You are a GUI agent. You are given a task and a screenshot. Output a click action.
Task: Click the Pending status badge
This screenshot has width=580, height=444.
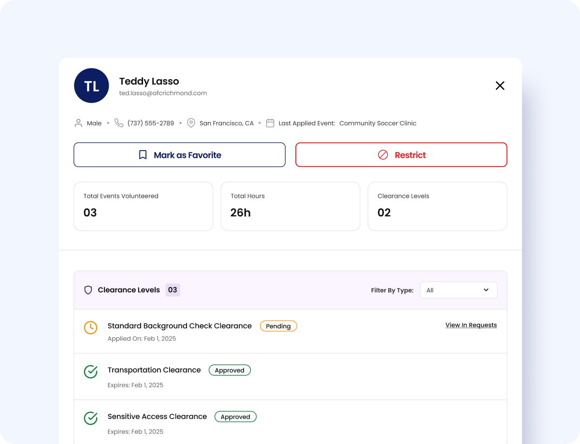click(278, 326)
